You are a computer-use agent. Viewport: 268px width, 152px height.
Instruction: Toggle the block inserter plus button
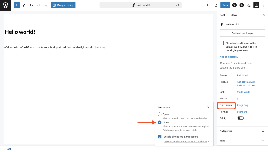point(17,5)
